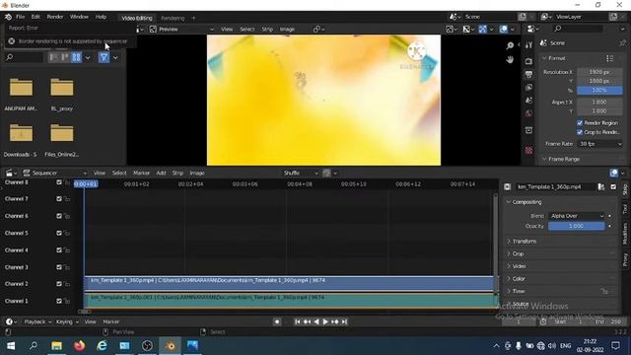Toggle mute checkbox for Channel 5
This screenshot has width=631, height=355.
coord(59,233)
